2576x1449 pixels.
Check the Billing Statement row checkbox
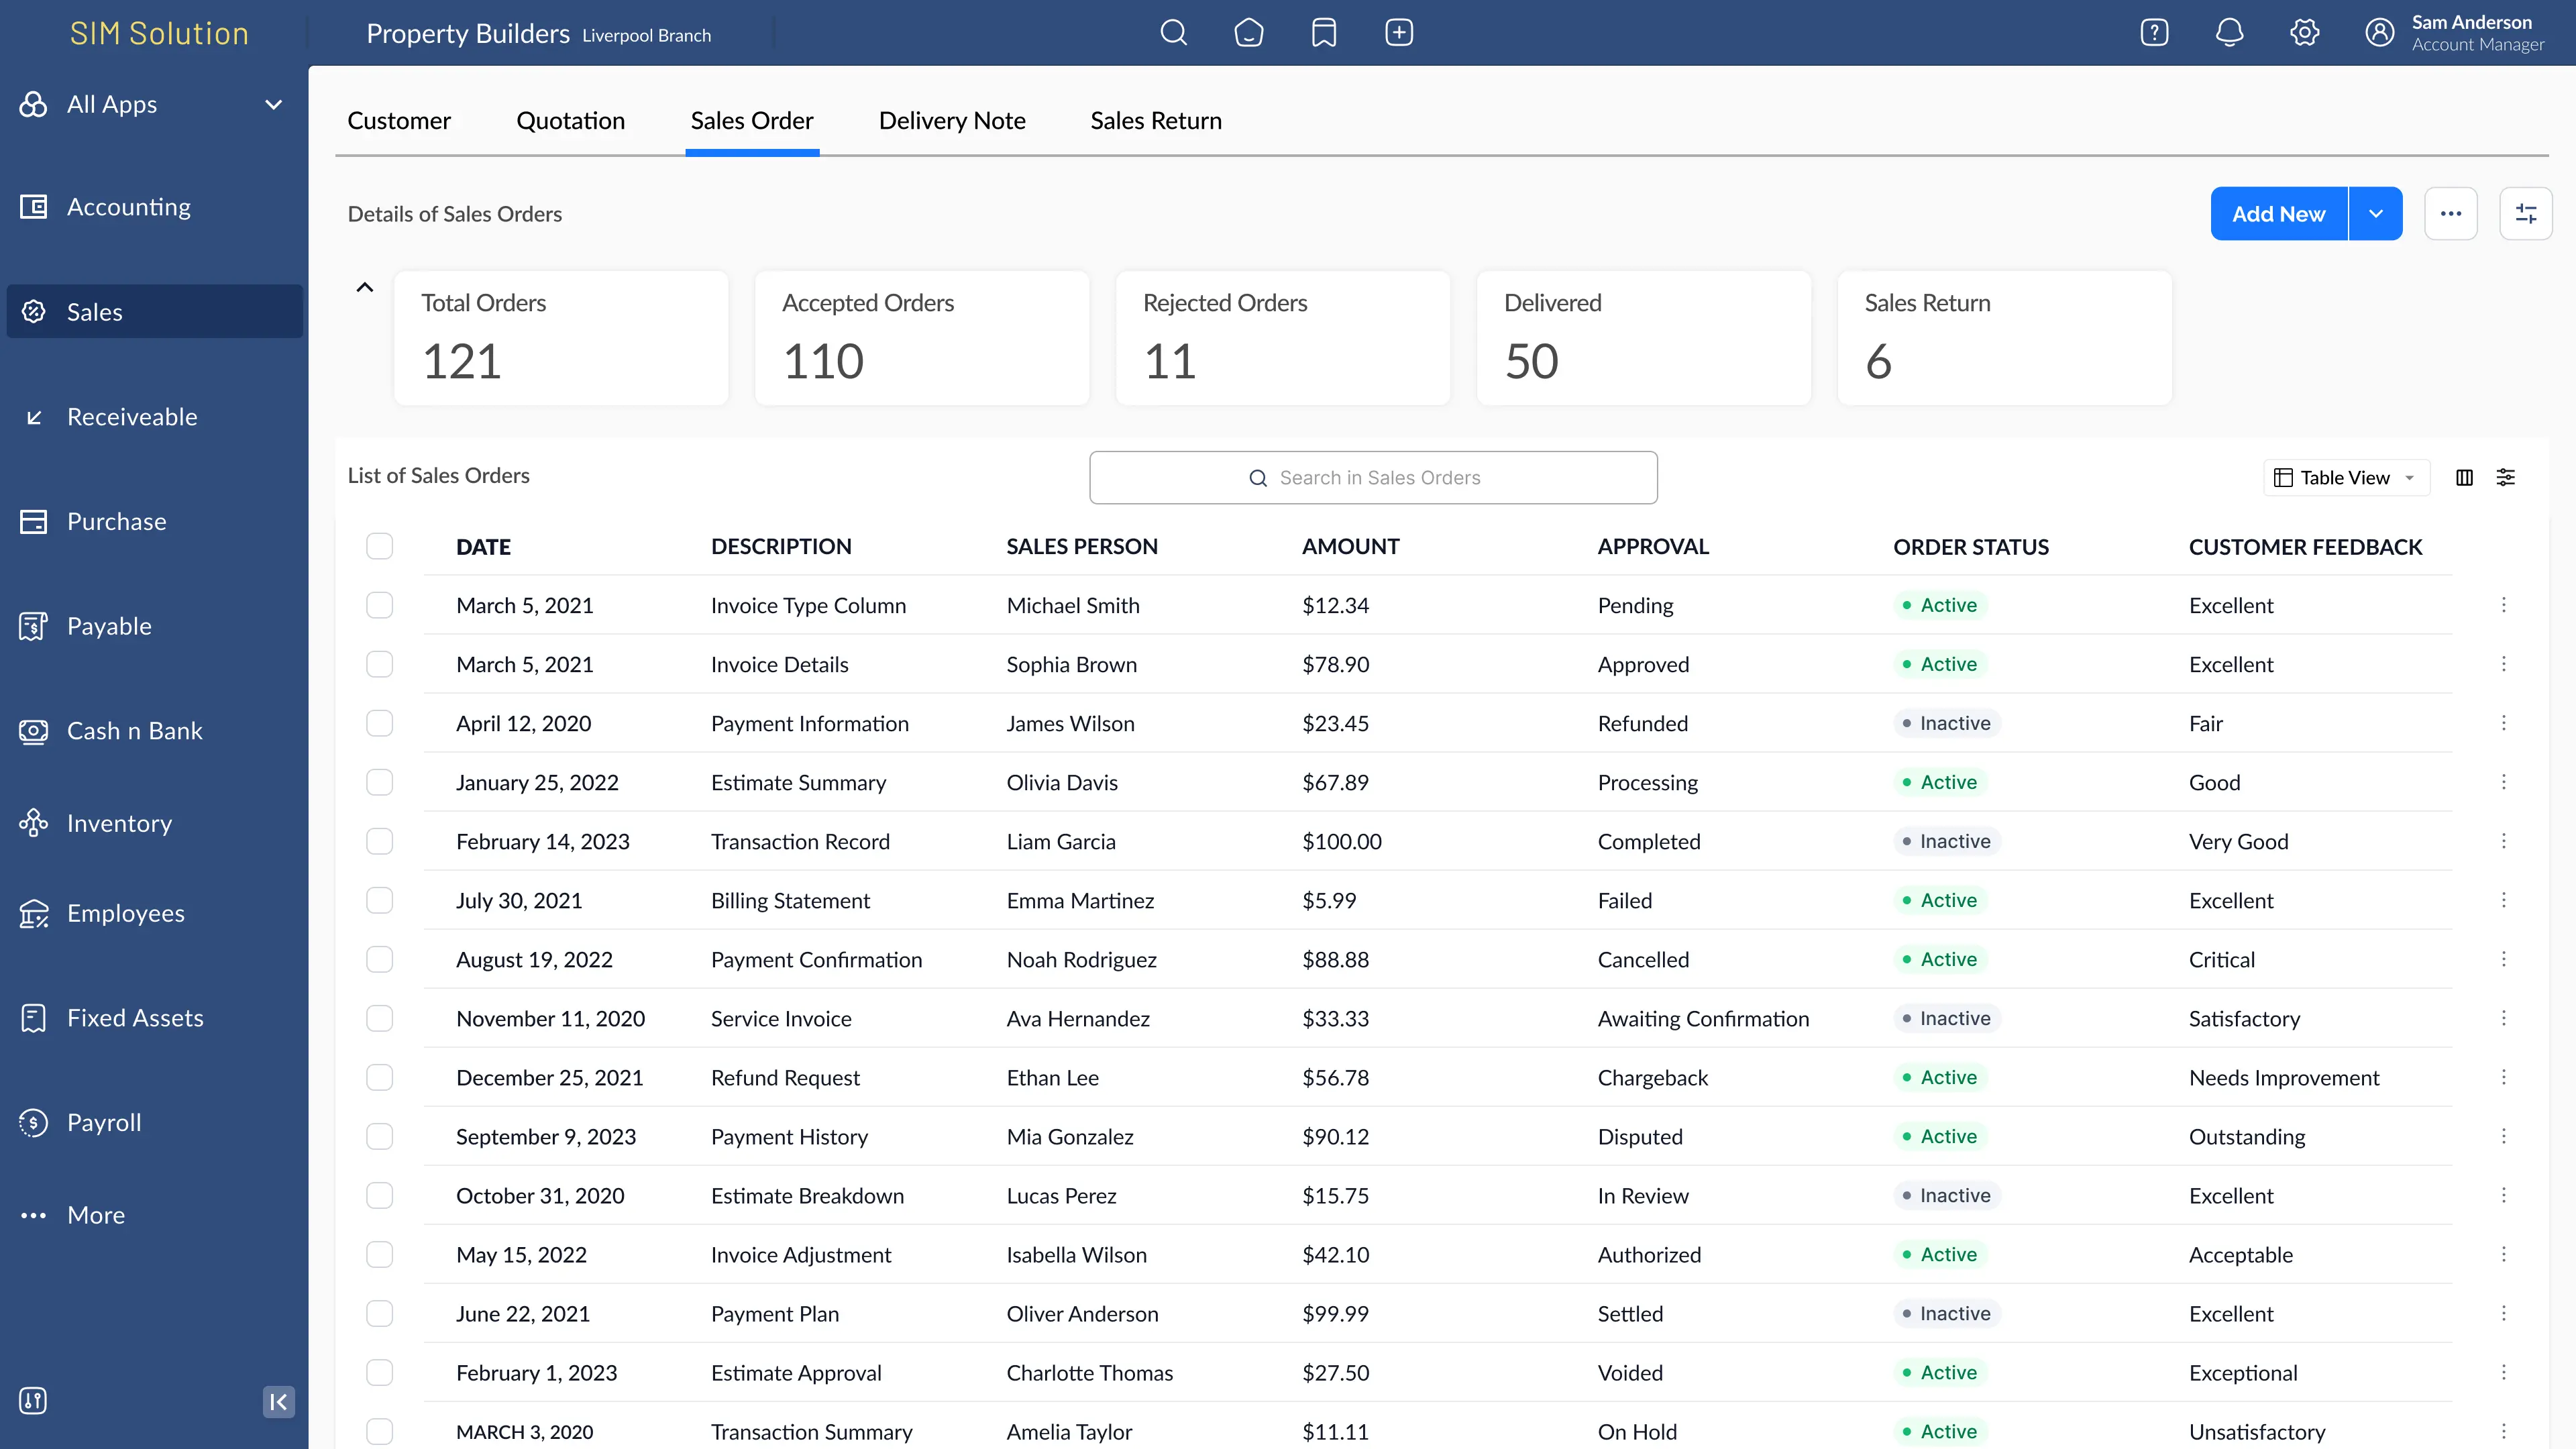[380, 900]
